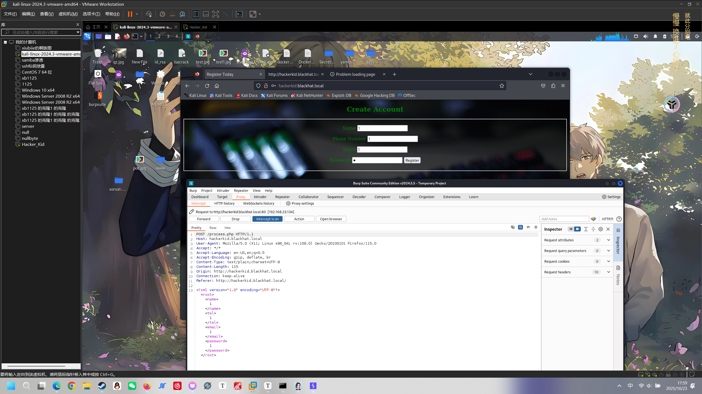Click the VMware pause virtual machine icon
This screenshot has width=702, height=394.
(x=130, y=14)
